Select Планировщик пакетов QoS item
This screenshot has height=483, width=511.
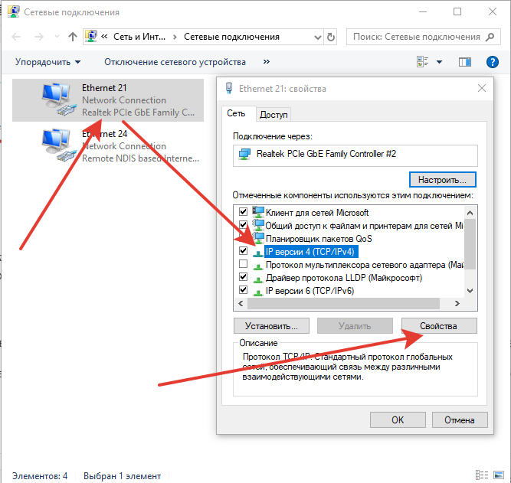pyautogui.click(x=319, y=239)
